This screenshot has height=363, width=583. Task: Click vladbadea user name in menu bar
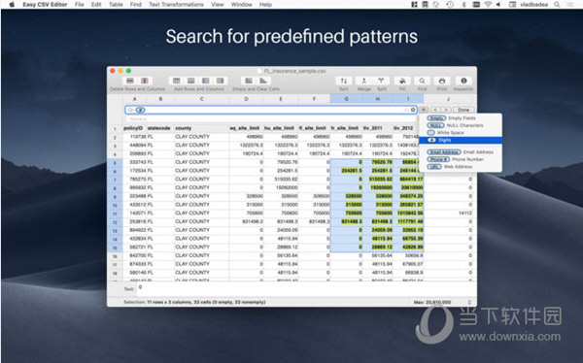click(533, 5)
